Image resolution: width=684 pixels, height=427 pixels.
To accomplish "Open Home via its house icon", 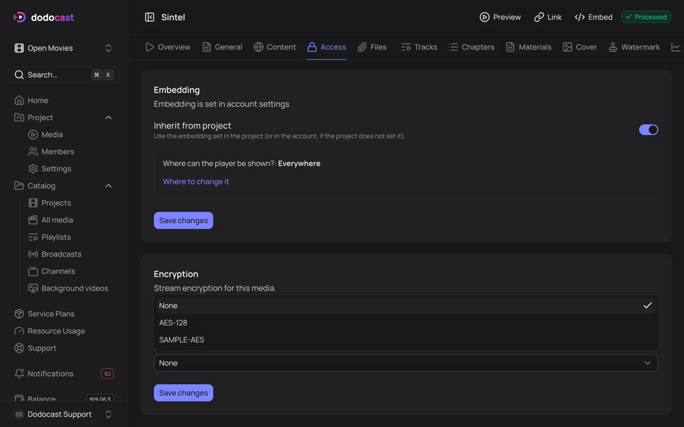I will pyautogui.click(x=19, y=100).
